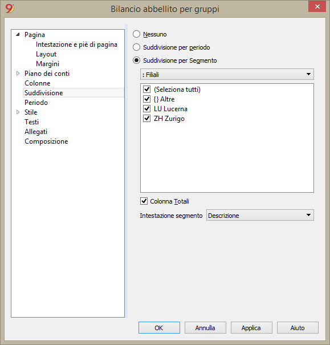Select Suddivisione per Segmento radio button
330x345 pixels.
(136, 60)
